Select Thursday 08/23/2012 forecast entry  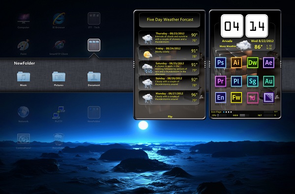pyautogui.click(x=169, y=38)
